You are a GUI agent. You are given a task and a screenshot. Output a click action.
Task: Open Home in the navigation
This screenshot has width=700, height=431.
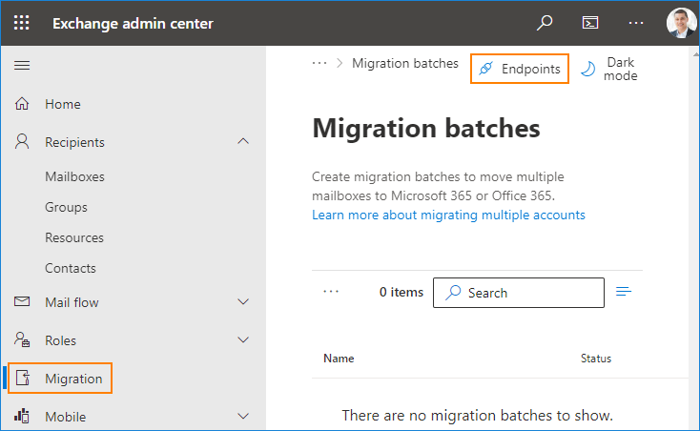(x=63, y=104)
